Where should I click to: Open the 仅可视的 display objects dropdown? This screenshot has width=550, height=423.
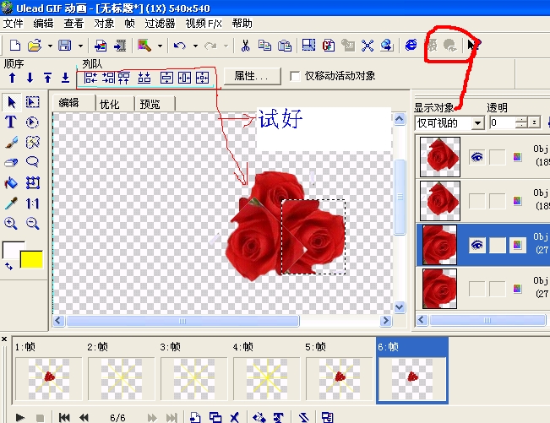click(477, 123)
